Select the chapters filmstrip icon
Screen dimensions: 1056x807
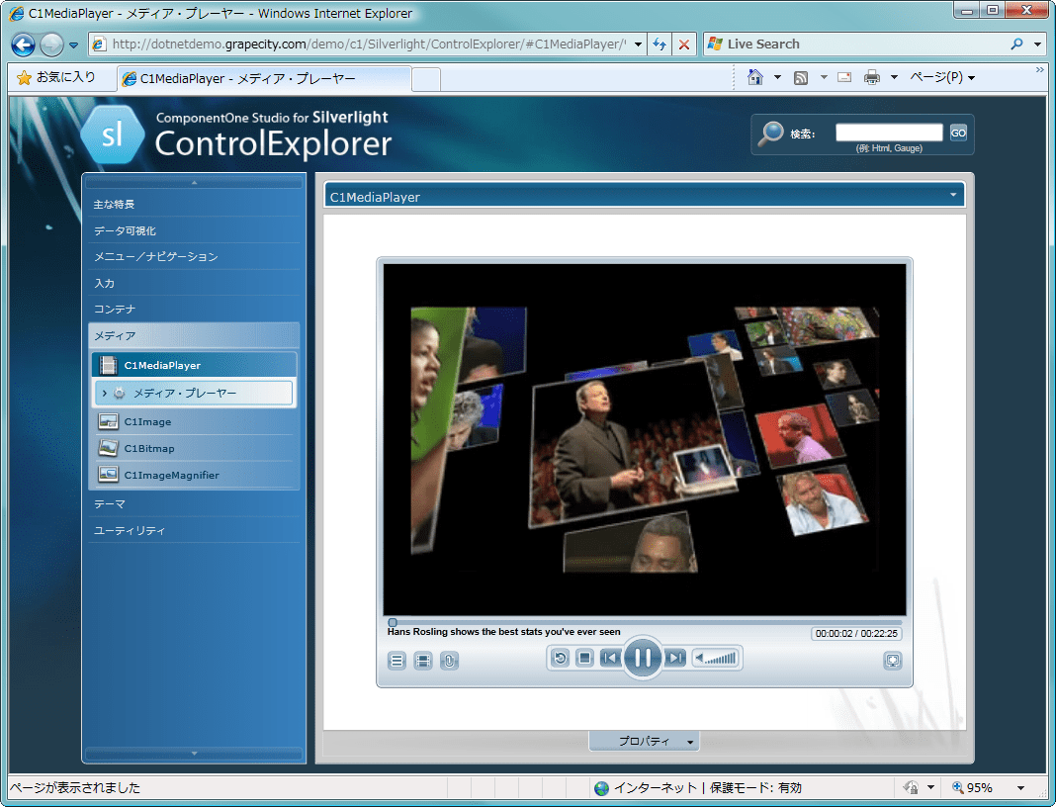coord(423,660)
